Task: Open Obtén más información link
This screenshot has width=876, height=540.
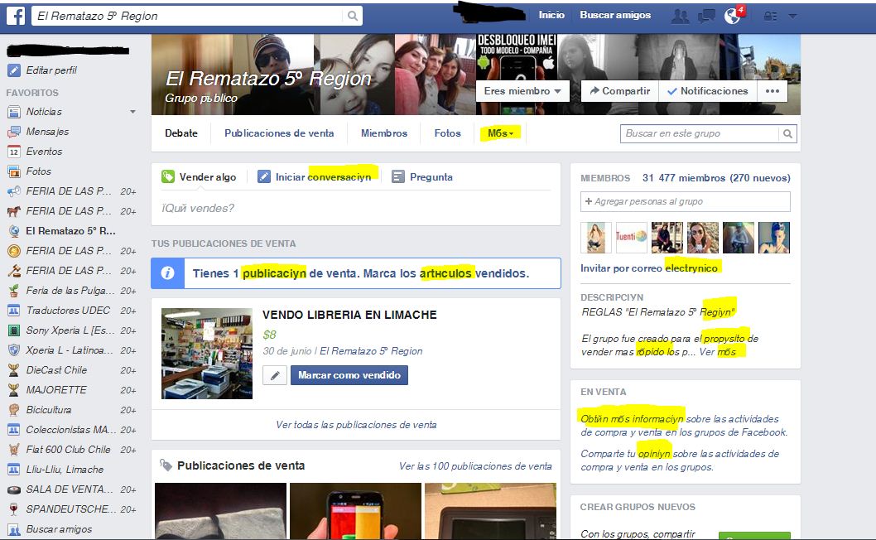Action: click(x=632, y=419)
